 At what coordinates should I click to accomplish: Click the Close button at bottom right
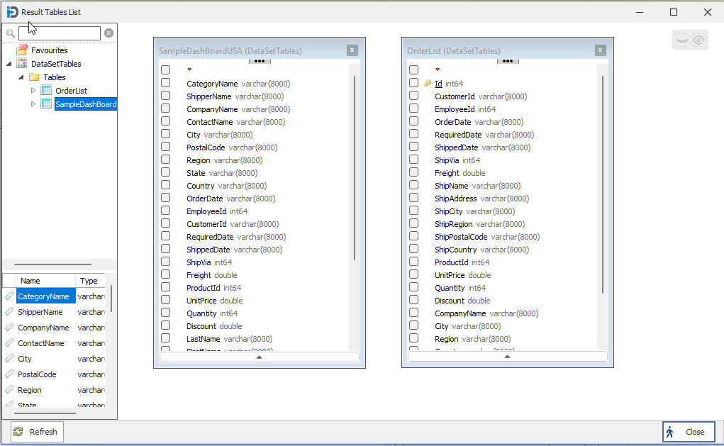[688, 432]
